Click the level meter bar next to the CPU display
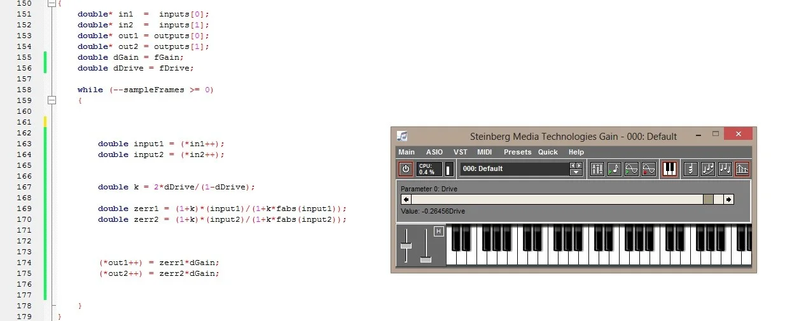Viewport: 792px width, 321px height. click(449, 168)
